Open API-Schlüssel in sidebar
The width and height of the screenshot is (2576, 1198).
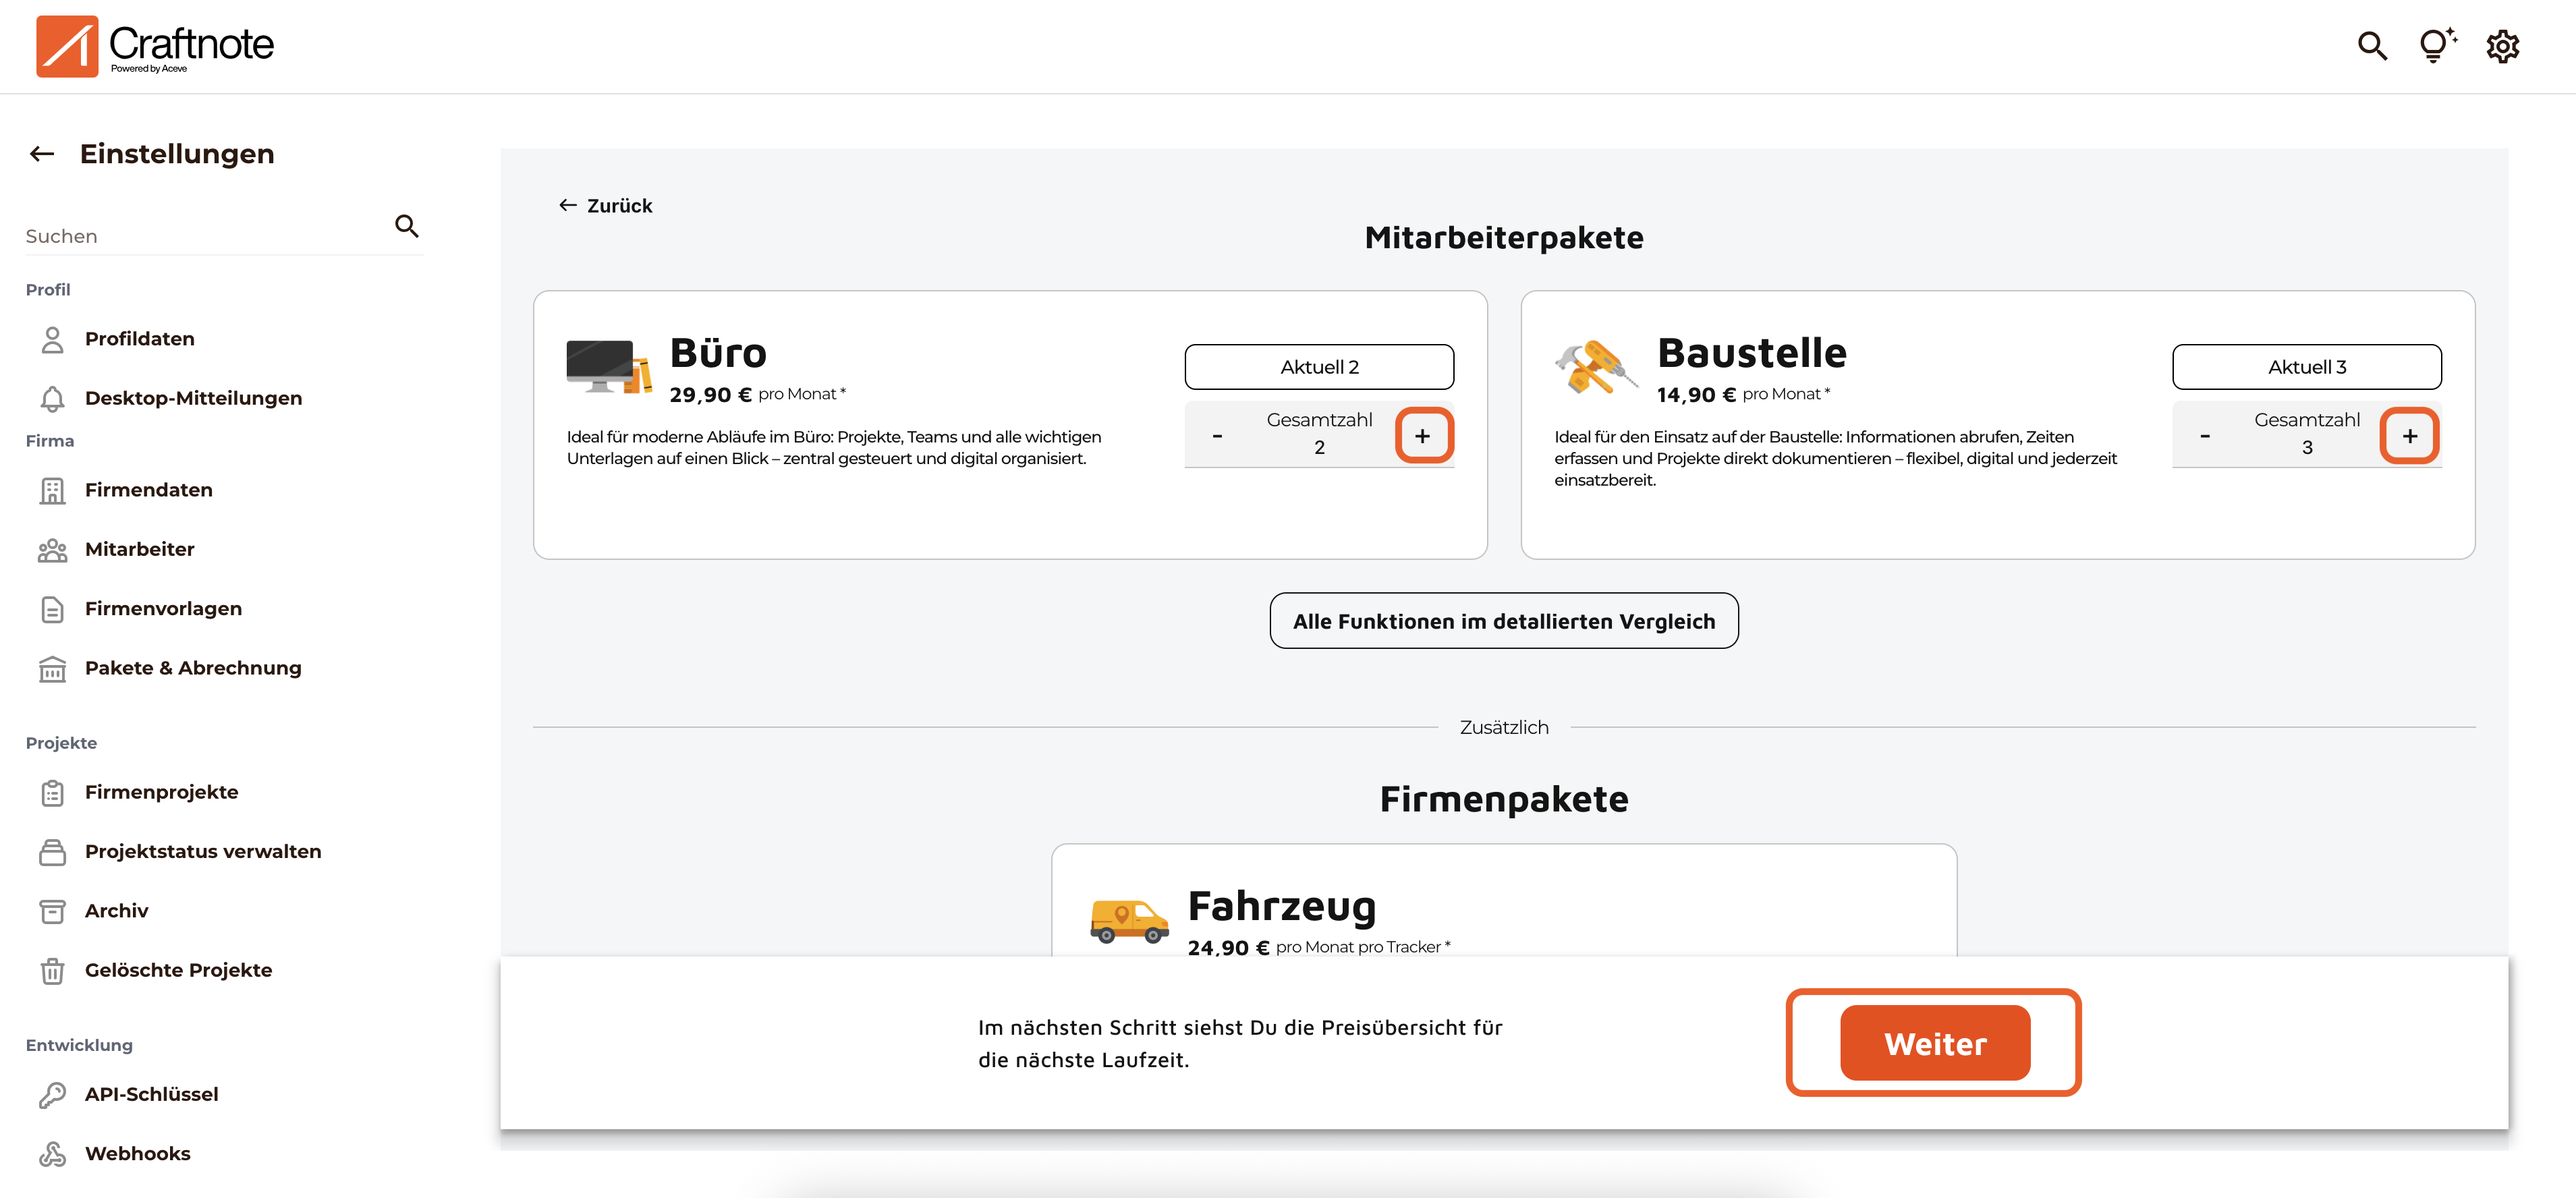point(151,1094)
